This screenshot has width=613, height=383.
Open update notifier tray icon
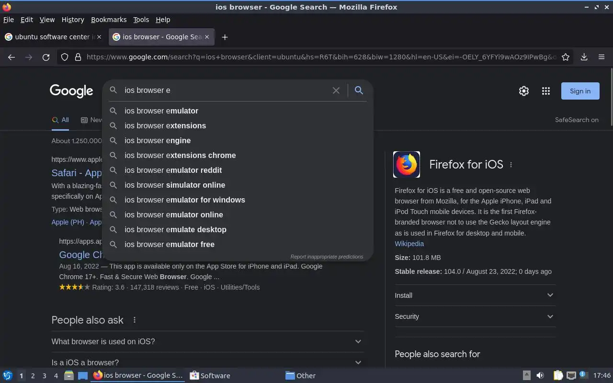[583, 375]
